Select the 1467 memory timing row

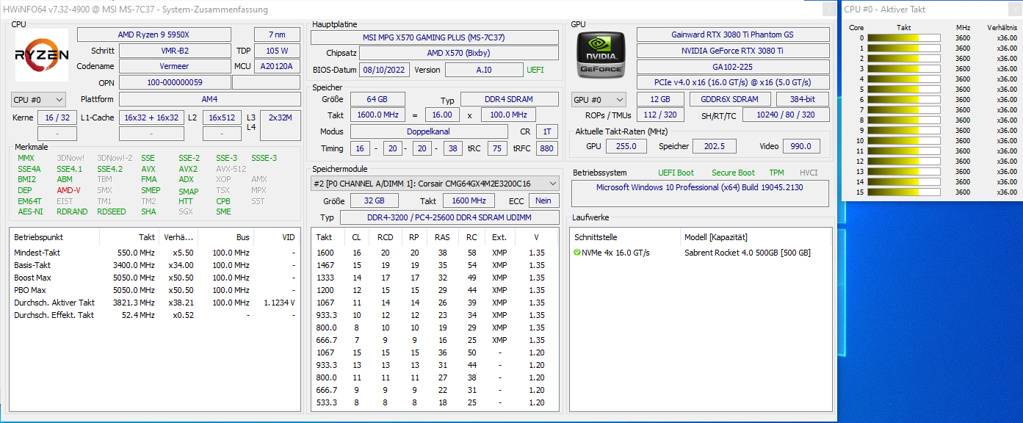pos(436,265)
